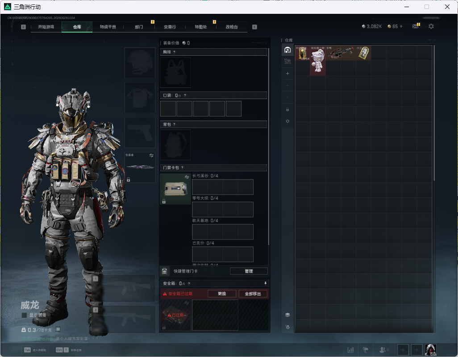Click the expired safe box slot

pyautogui.click(x=175, y=315)
